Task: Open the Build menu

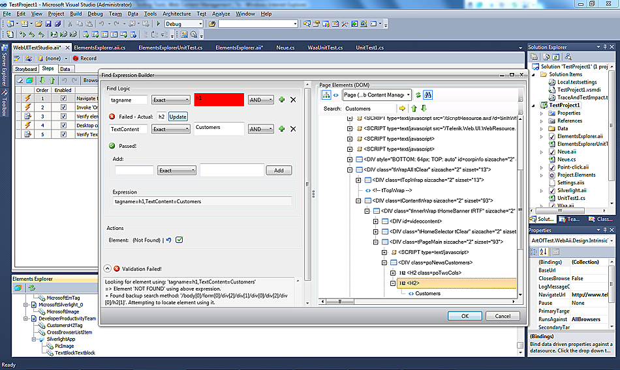Action: tap(76, 14)
